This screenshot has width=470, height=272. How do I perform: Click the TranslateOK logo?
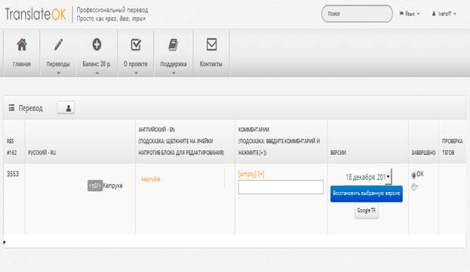tap(35, 14)
